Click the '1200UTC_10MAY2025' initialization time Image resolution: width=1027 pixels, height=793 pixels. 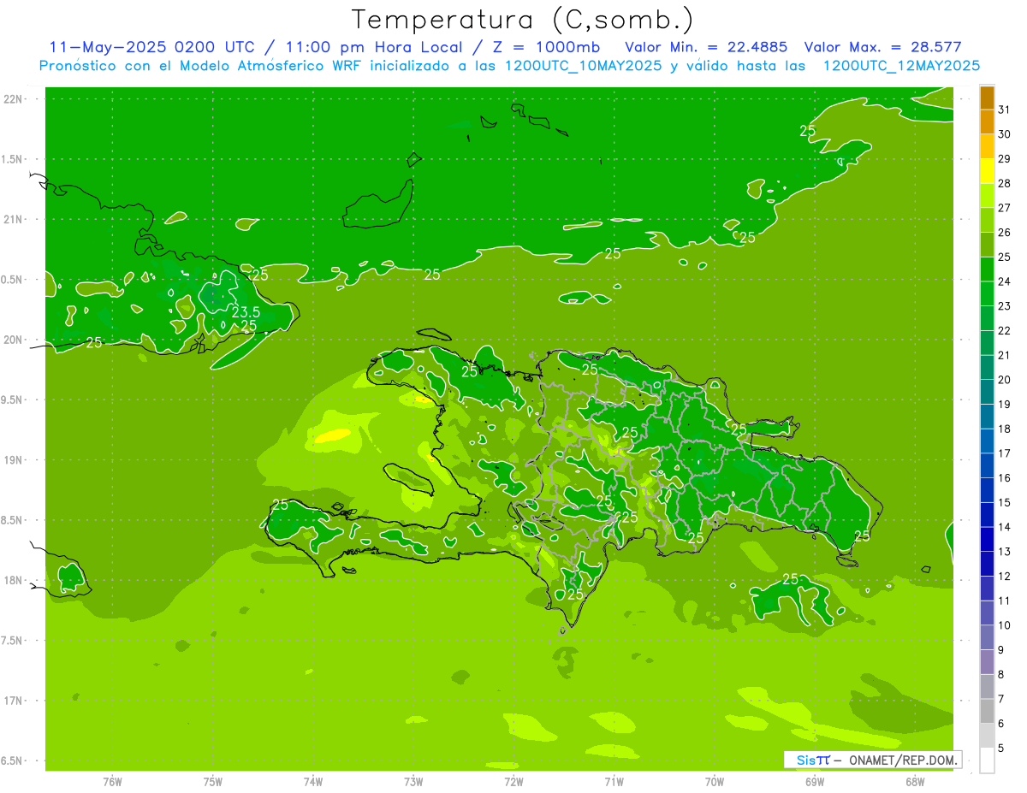583,66
